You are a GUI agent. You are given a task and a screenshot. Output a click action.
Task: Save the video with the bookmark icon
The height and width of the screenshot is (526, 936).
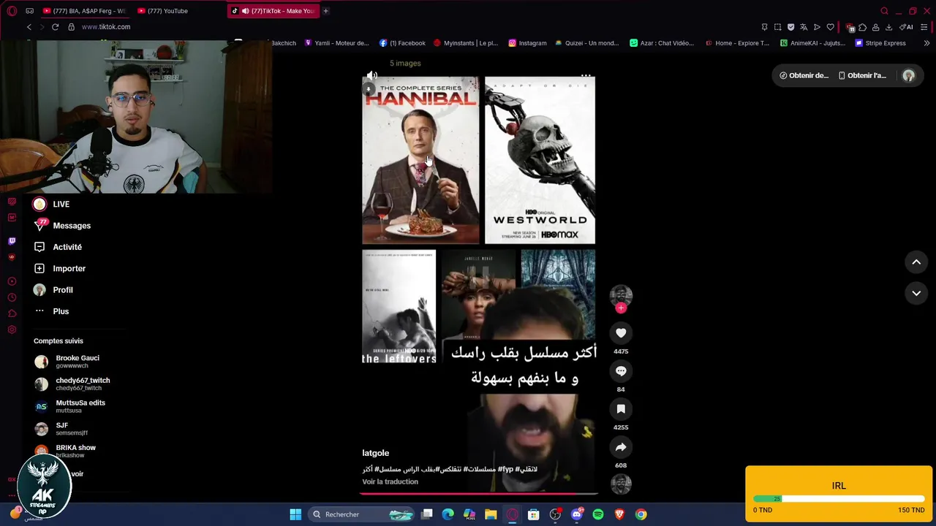[x=621, y=409]
